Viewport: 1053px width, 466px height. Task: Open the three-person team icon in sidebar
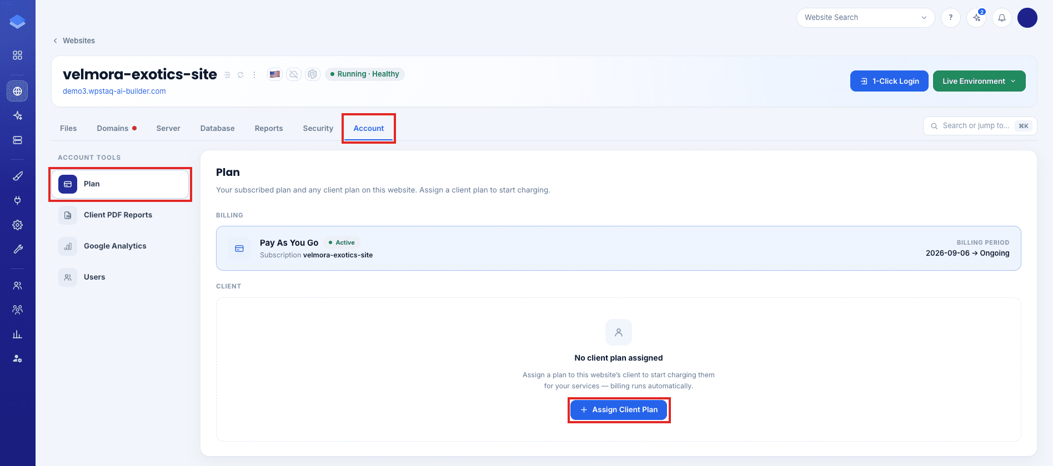17,310
